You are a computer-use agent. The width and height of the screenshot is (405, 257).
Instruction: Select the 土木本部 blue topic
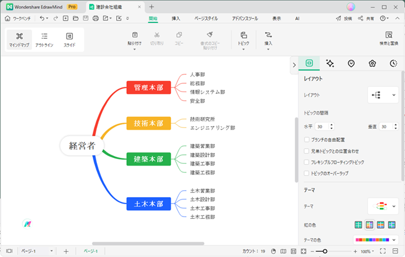(x=148, y=204)
